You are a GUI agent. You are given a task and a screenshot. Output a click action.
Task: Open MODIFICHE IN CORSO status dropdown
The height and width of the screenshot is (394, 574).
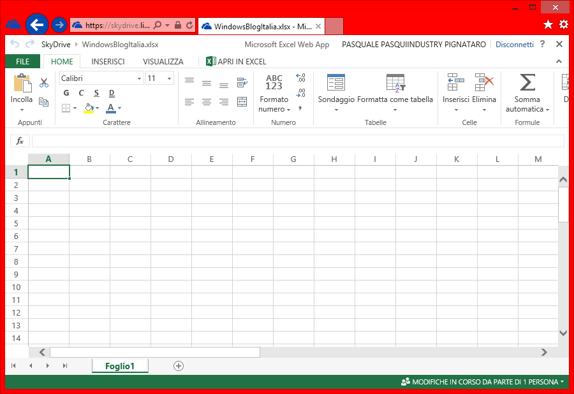483,382
